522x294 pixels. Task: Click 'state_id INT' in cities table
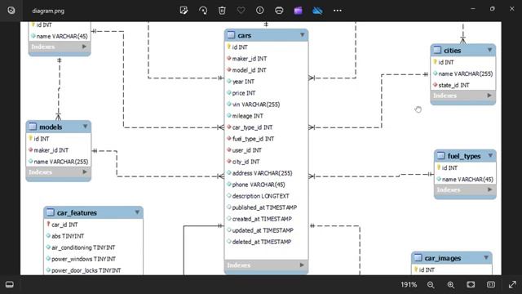coord(453,85)
